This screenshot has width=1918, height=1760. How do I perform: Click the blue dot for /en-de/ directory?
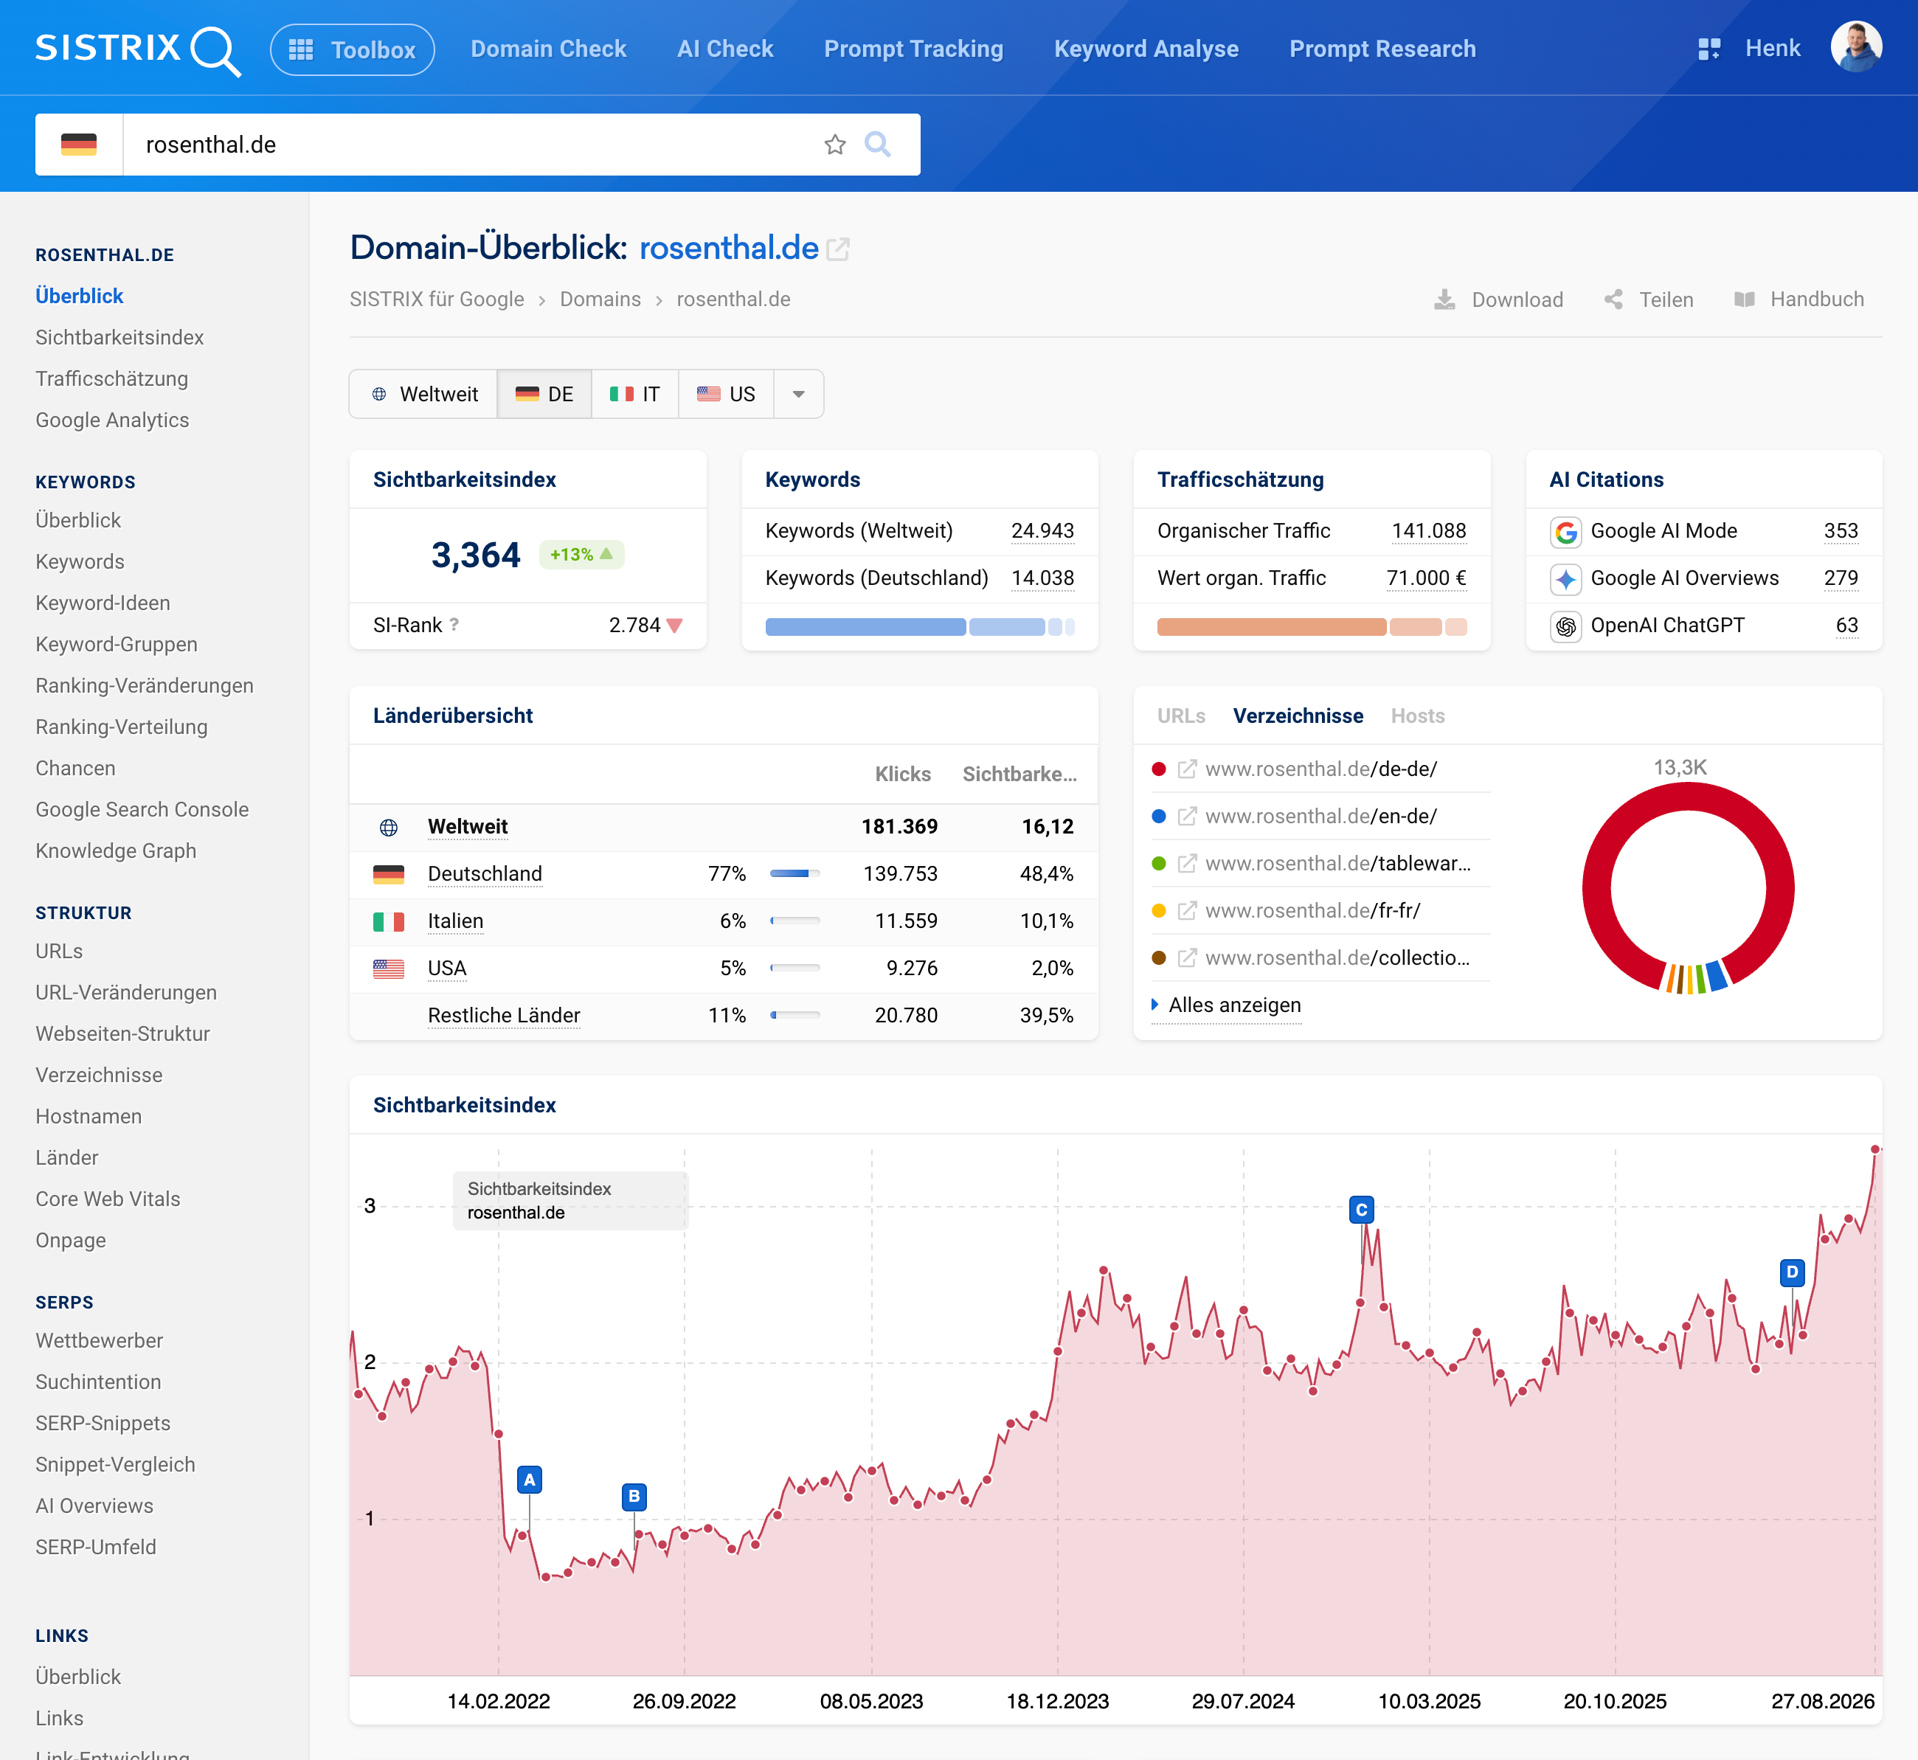[1159, 817]
